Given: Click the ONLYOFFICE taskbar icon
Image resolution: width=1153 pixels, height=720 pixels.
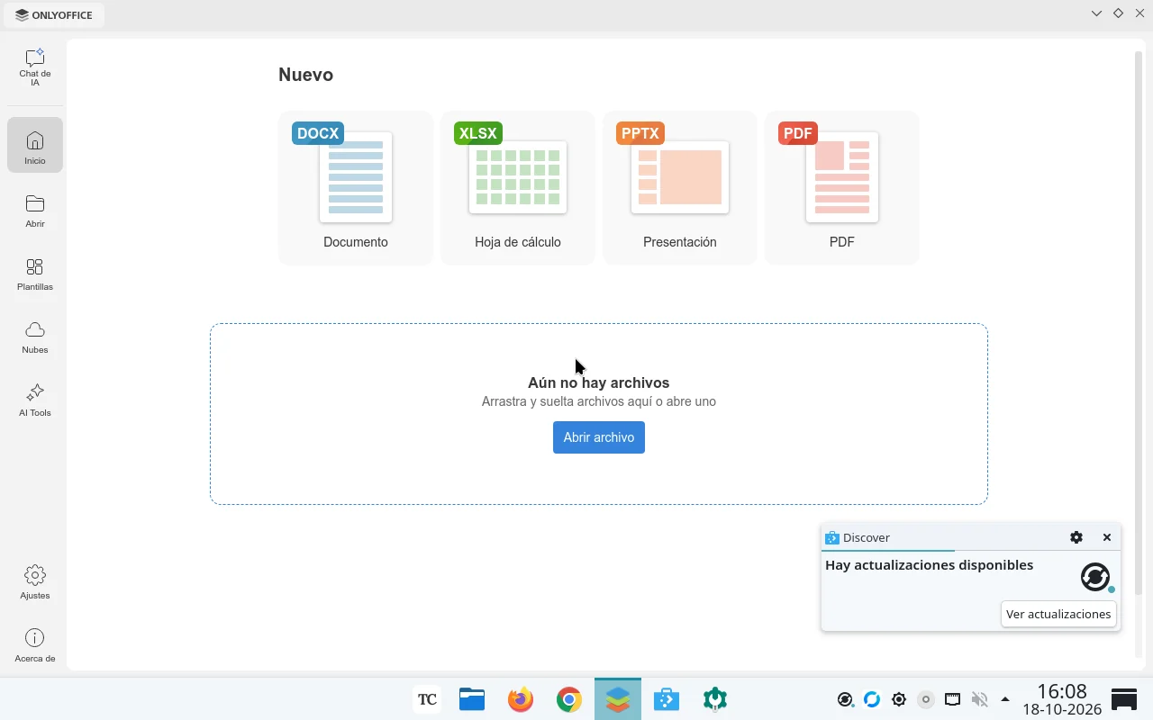Looking at the screenshot, I should (618, 699).
